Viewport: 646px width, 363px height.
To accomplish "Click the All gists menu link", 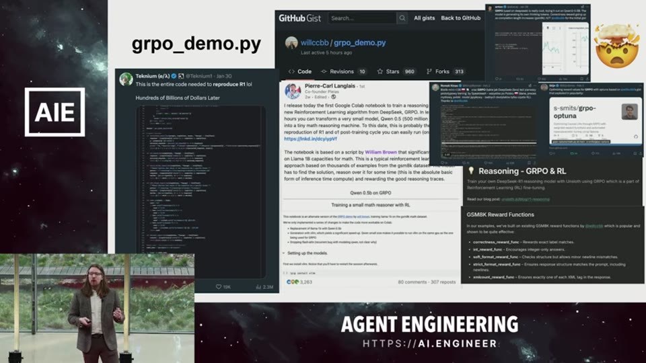I will (x=425, y=18).
